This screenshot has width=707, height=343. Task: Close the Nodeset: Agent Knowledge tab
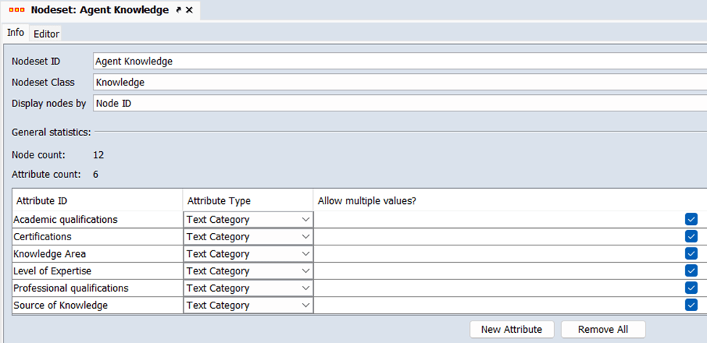[x=189, y=10]
